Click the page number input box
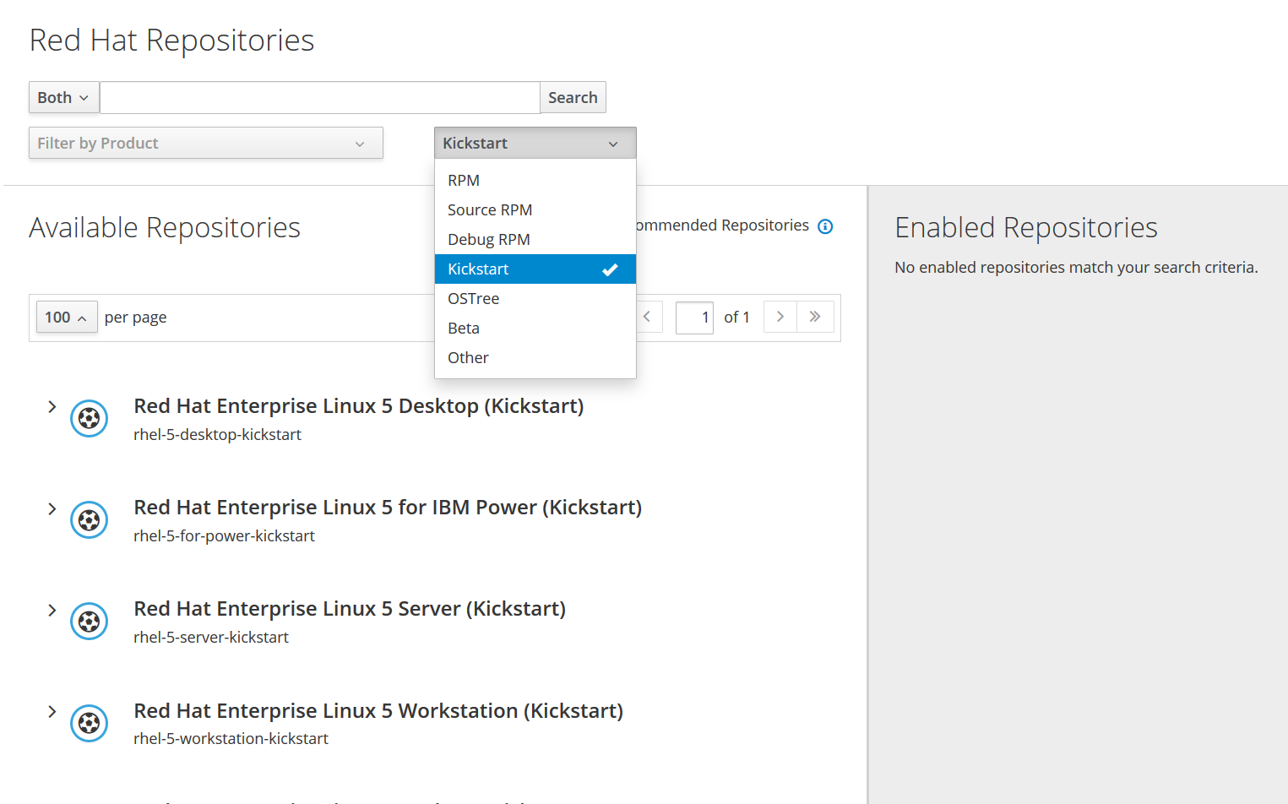 point(694,317)
